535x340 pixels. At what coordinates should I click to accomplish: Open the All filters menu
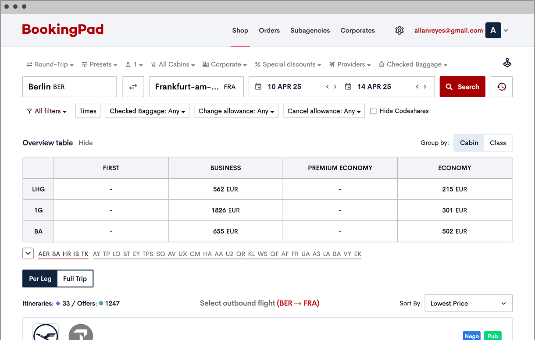coord(47,111)
